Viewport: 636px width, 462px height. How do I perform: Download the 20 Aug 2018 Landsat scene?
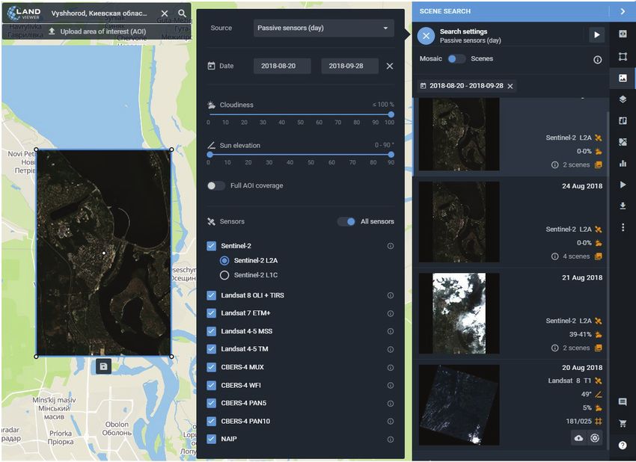click(579, 438)
